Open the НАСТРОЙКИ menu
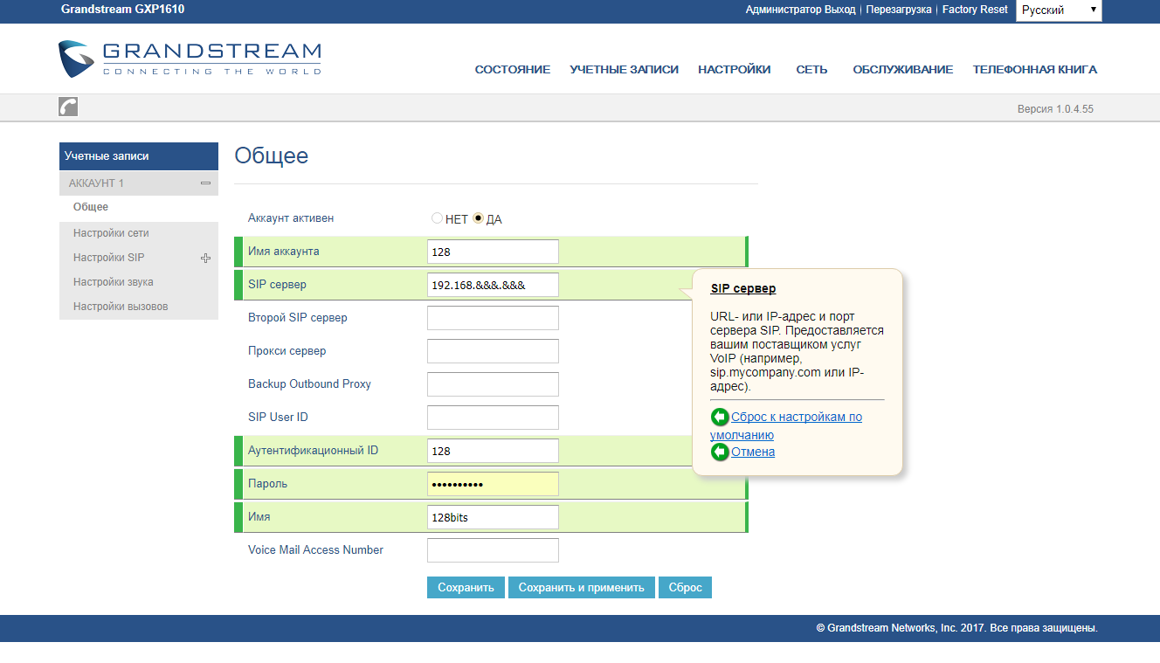The height and width of the screenshot is (663, 1160). [734, 70]
